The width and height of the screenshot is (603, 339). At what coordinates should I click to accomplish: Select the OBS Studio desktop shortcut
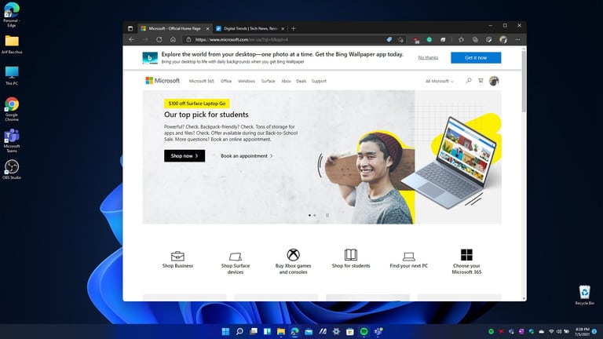(x=12, y=169)
